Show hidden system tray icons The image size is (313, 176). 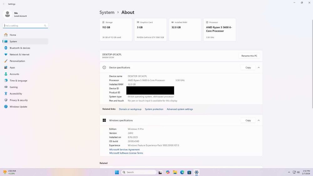click(289, 172)
